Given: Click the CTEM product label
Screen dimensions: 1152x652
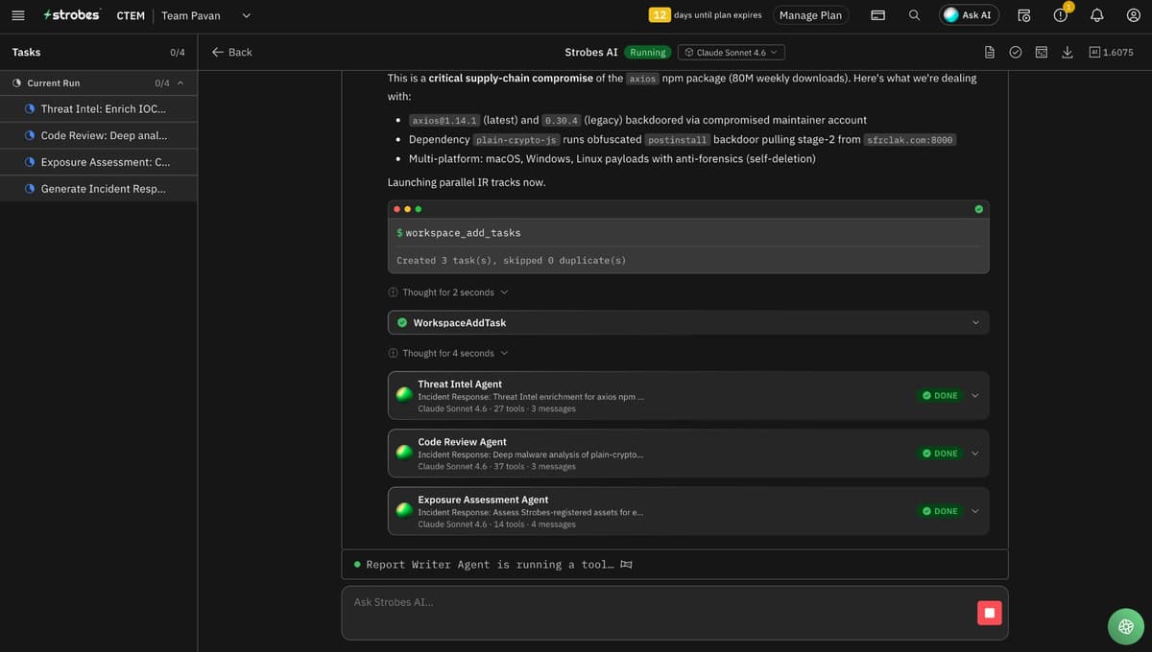Looking at the screenshot, I should pos(131,15).
